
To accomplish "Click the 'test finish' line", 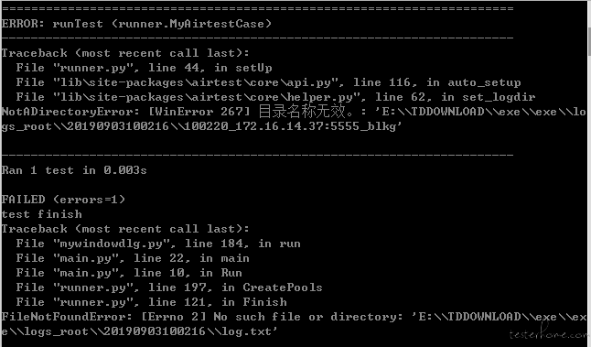I will [x=41, y=214].
